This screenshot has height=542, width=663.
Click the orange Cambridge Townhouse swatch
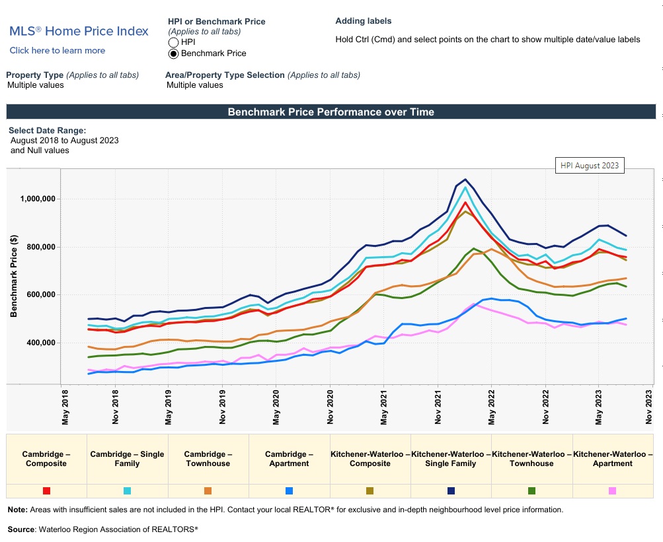[x=208, y=491]
